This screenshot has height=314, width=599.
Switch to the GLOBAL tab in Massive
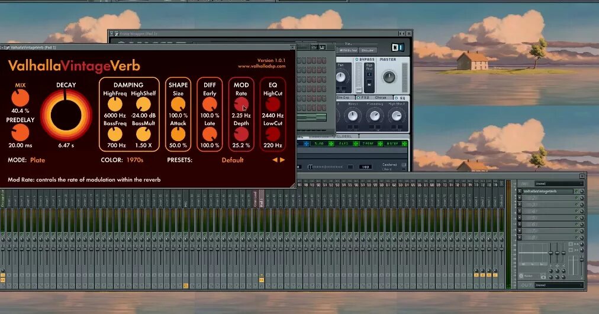point(344,136)
